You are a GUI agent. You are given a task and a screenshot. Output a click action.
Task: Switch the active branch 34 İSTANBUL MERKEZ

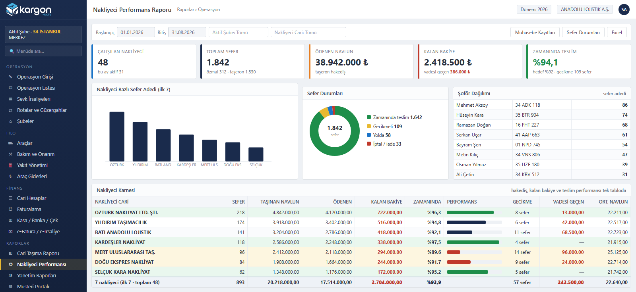tap(43, 35)
